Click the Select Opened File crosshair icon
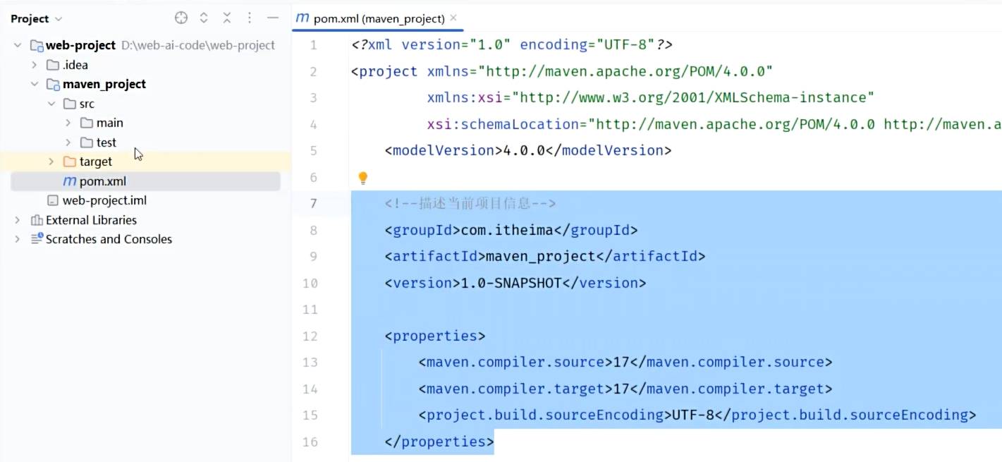This screenshot has height=462, width=1002. coord(181,18)
